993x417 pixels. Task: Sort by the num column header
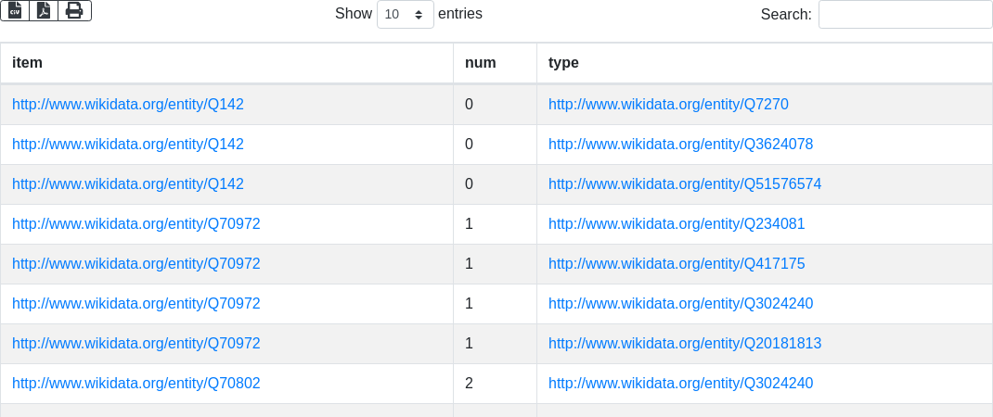pos(481,63)
